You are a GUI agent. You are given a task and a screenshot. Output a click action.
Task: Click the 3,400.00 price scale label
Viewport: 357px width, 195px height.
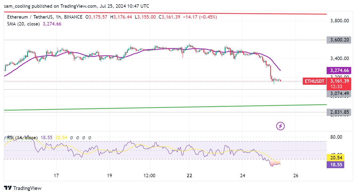click(339, 58)
